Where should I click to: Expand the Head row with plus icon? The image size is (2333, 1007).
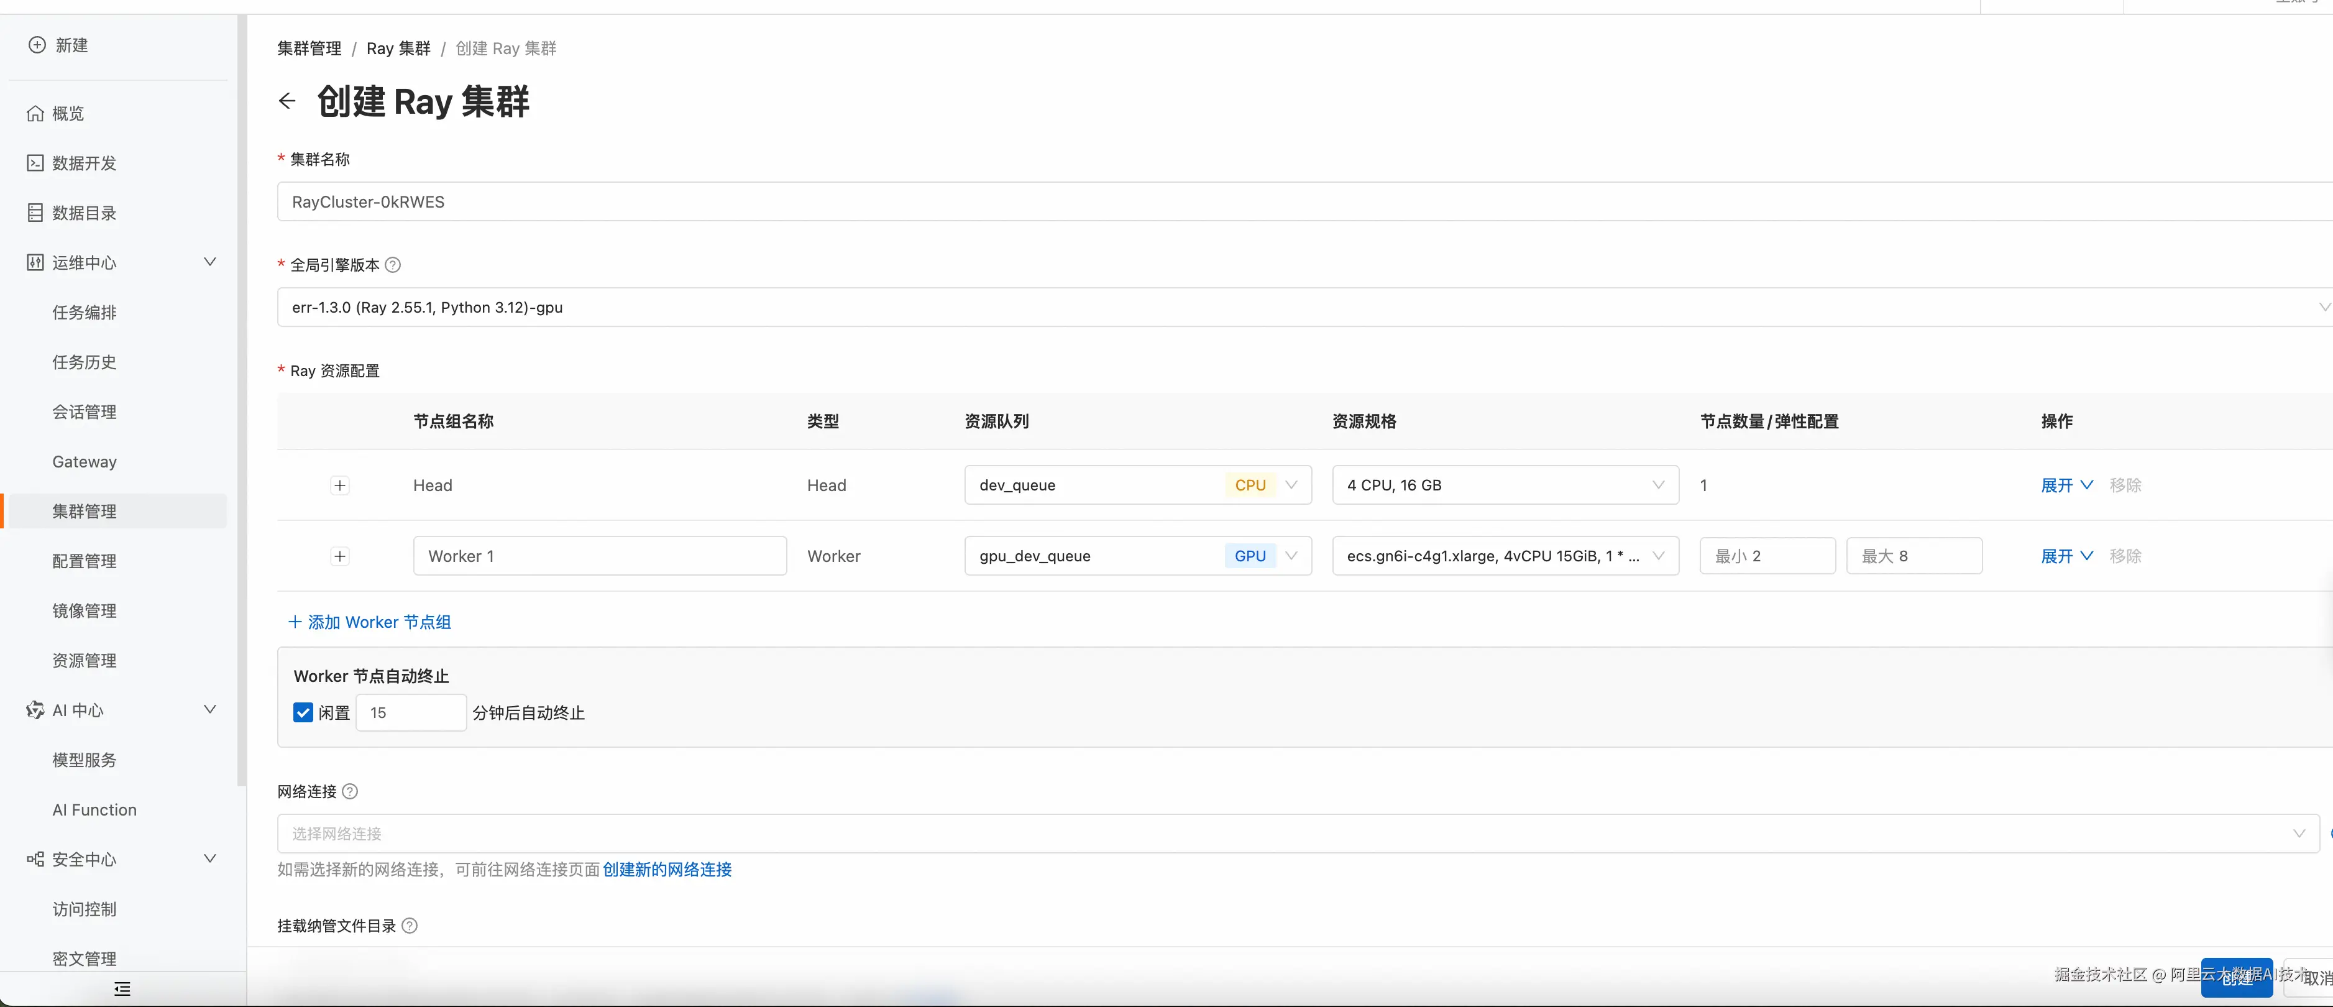339,485
